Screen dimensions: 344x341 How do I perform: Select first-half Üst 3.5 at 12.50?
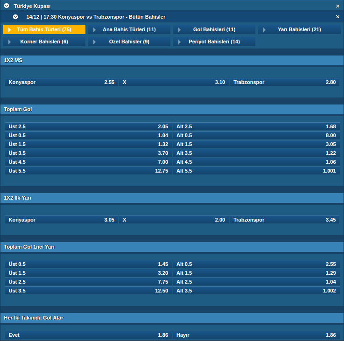[x=88, y=291]
